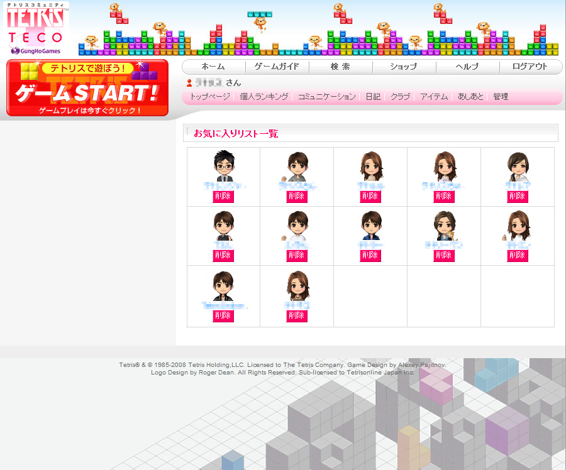This screenshot has height=470, width=566.
Task: Go to 個人ランキング tab
Action: [x=264, y=97]
